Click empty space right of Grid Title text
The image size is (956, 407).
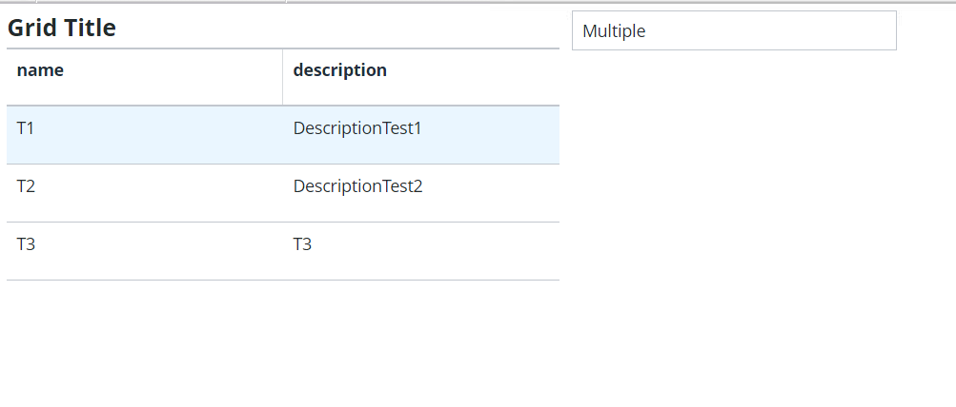click(x=334, y=29)
